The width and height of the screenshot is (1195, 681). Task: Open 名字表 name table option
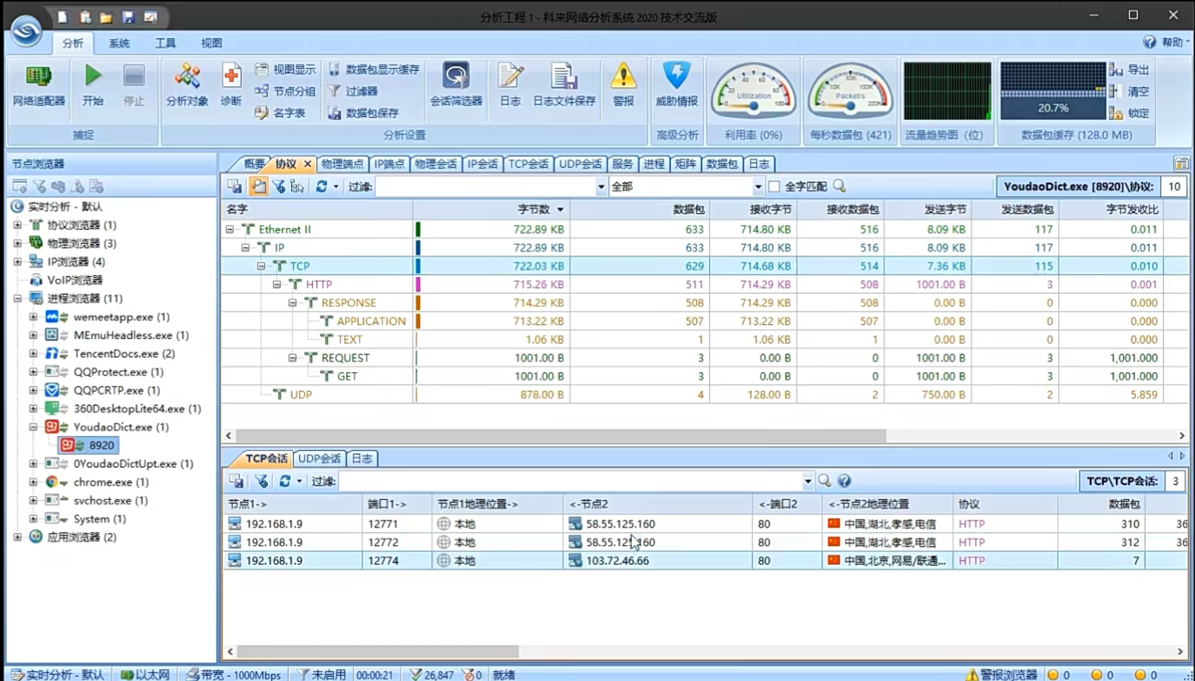click(x=280, y=113)
